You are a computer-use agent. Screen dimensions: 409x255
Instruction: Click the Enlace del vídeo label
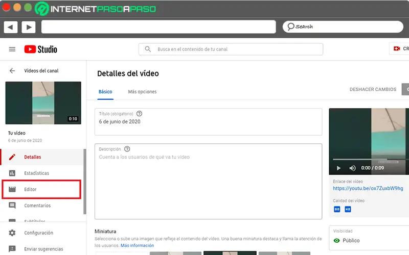[x=348, y=182]
